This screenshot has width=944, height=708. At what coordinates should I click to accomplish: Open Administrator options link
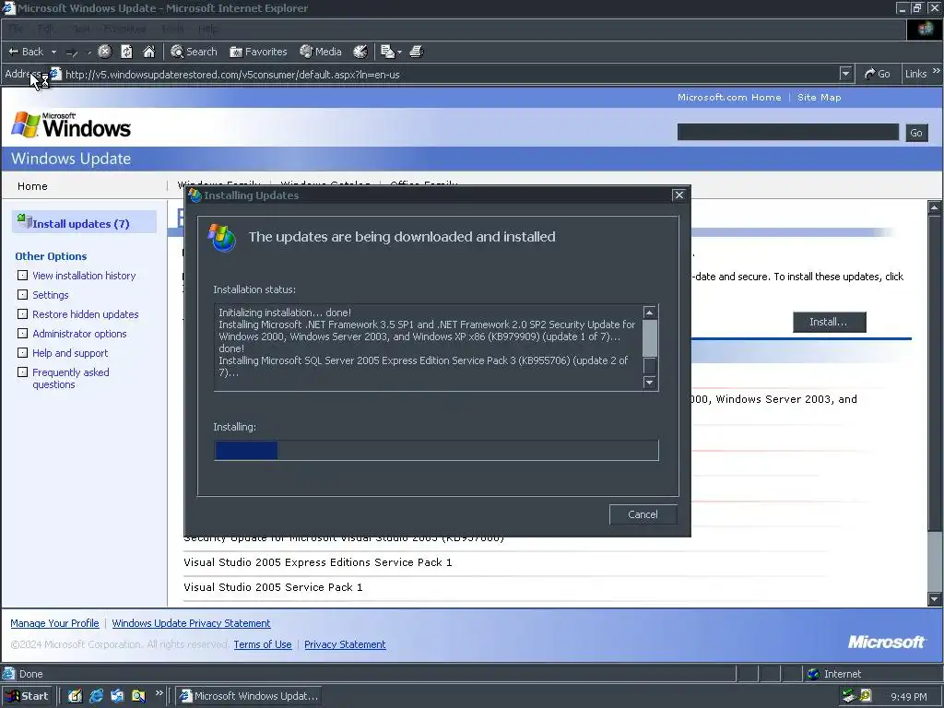tap(79, 334)
